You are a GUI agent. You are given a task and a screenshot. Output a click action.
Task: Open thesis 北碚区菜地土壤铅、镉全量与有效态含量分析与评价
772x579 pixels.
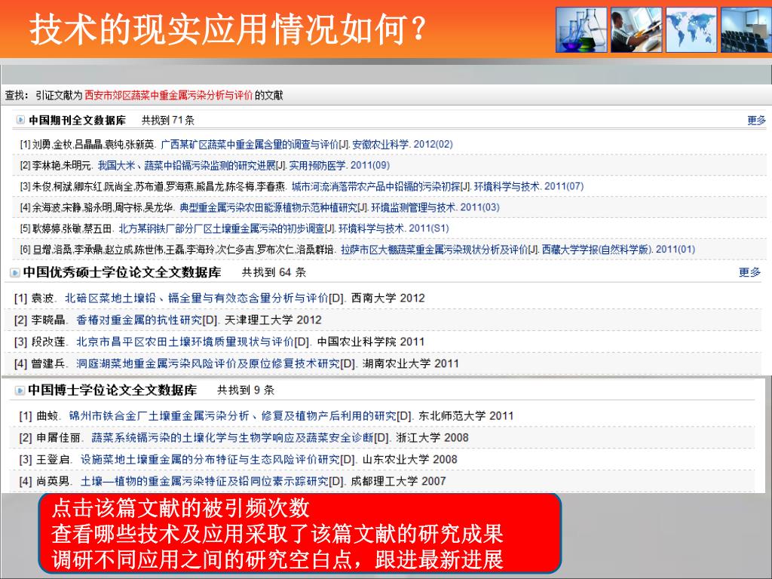(x=197, y=299)
